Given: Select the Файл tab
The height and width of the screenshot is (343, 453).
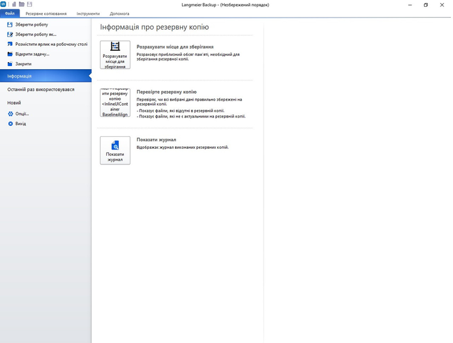Looking at the screenshot, I should pos(10,14).
